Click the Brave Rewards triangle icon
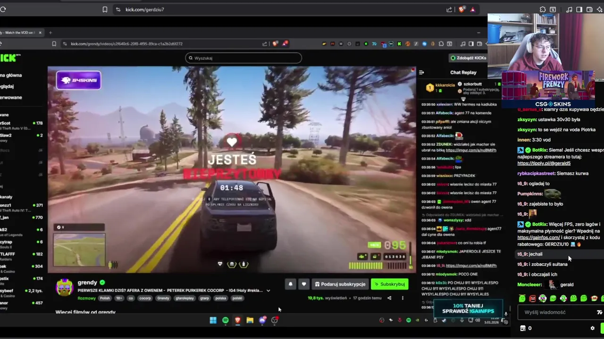Image resolution: width=604 pixels, height=339 pixels. [472, 9]
